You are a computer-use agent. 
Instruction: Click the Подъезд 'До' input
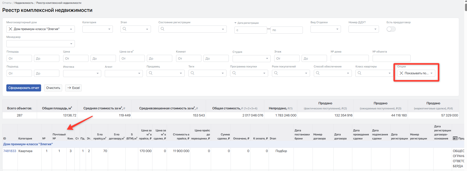pyautogui.click(x=47, y=73)
